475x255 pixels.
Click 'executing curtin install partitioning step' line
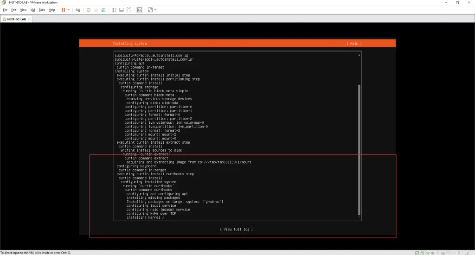158,79
